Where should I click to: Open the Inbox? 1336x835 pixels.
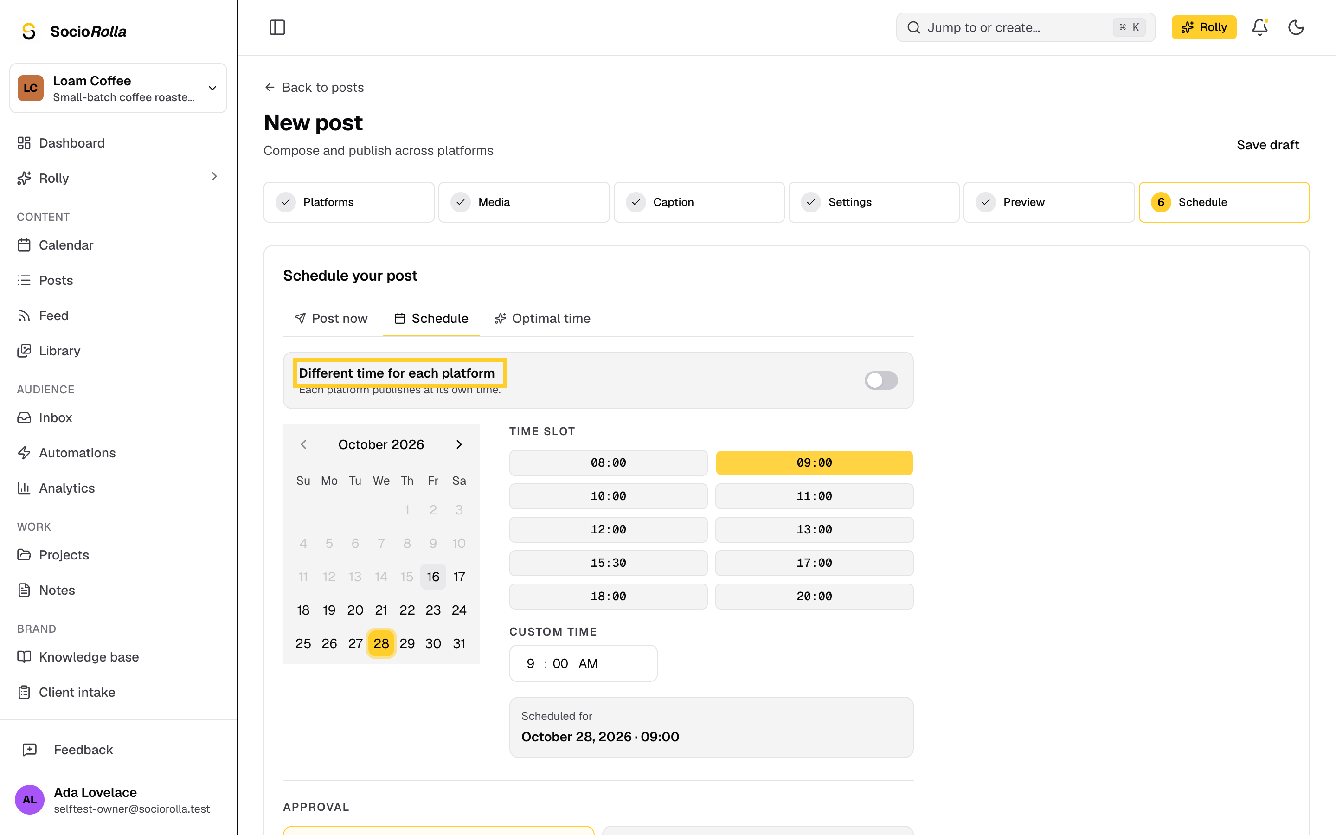pyautogui.click(x=118, y=417)
